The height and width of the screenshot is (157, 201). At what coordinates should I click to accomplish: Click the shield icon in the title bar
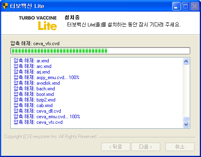coord(5,6)
